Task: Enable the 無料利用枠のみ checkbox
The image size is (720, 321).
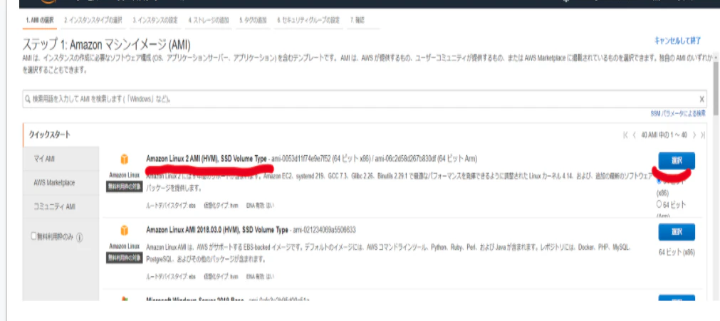Action: click(33, 236)
